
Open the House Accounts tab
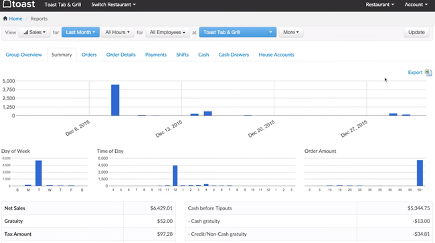[276, 55]
